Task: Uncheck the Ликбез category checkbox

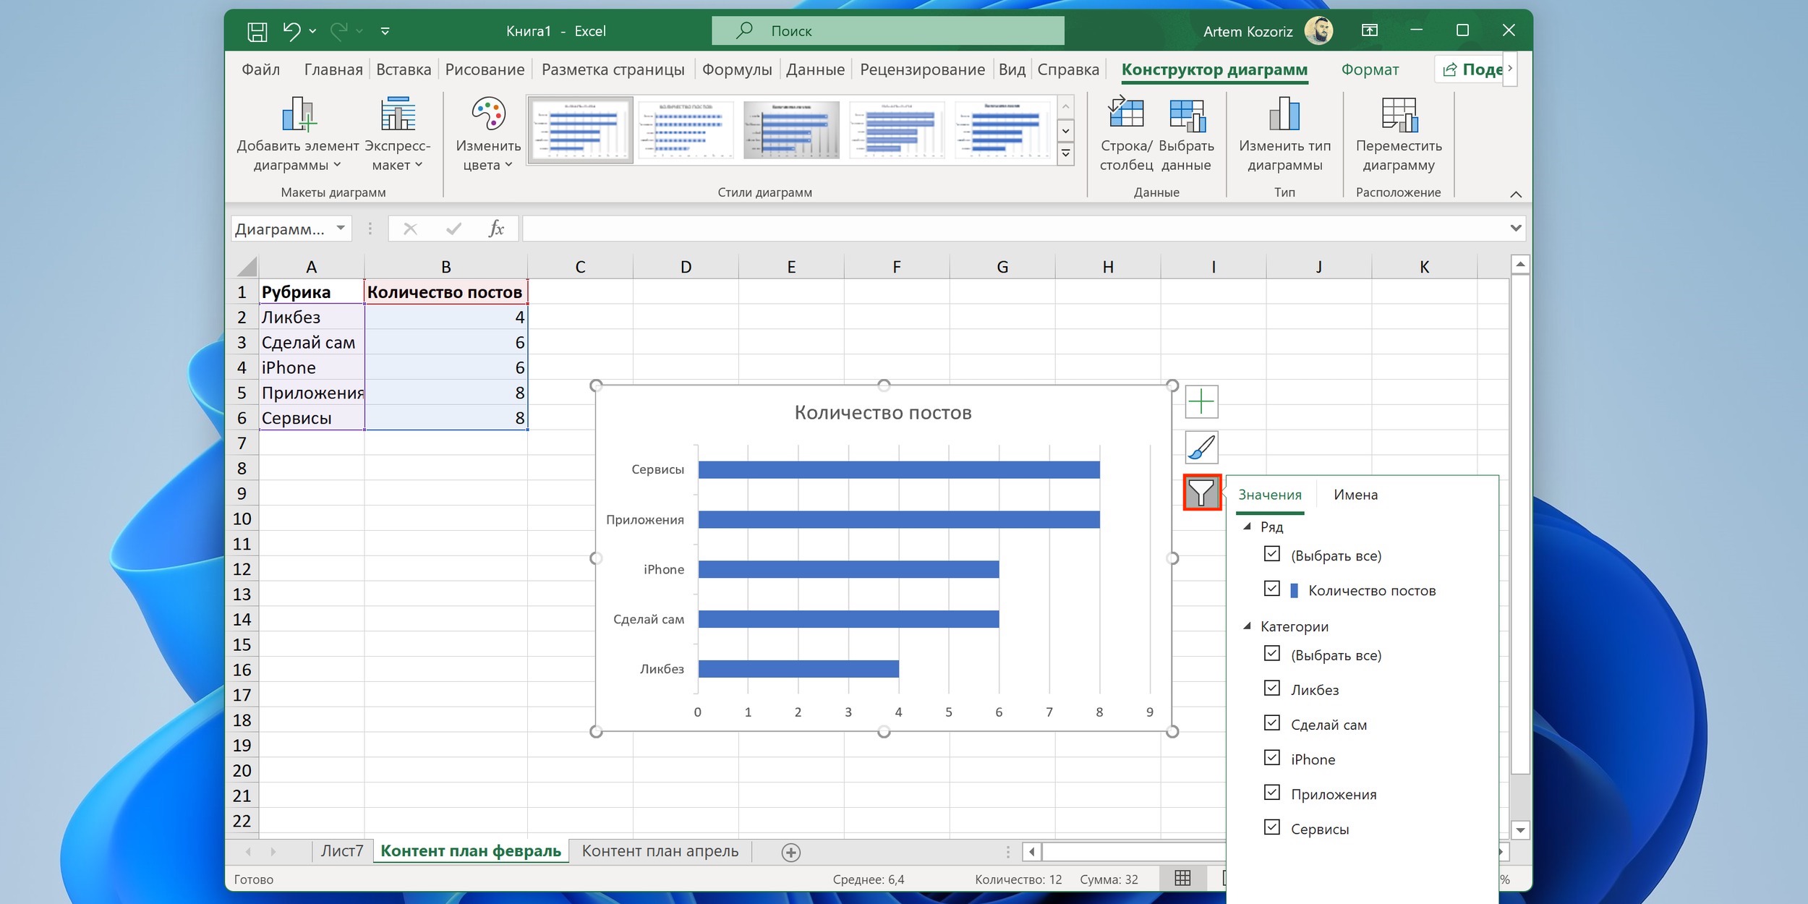Action: click(x=1271, y=688)
